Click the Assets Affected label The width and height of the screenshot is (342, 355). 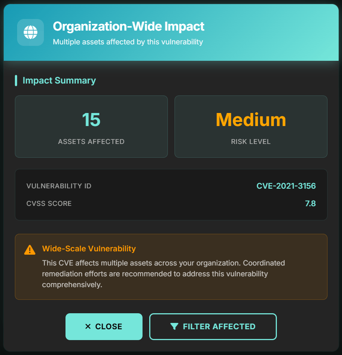91,141
